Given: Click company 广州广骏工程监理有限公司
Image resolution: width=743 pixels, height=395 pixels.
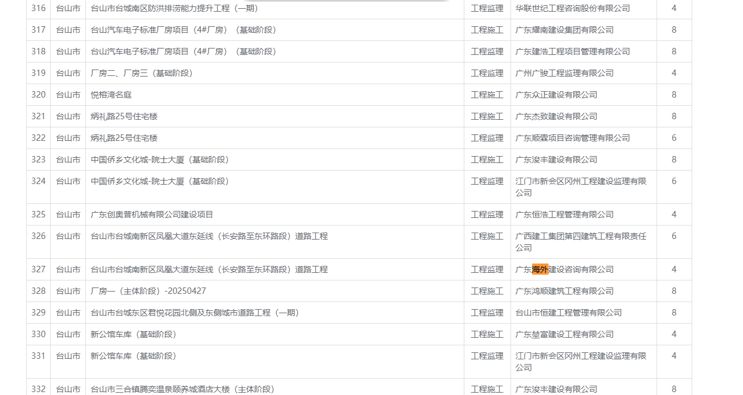Looking at the screenshot, I should pos(564,73).
